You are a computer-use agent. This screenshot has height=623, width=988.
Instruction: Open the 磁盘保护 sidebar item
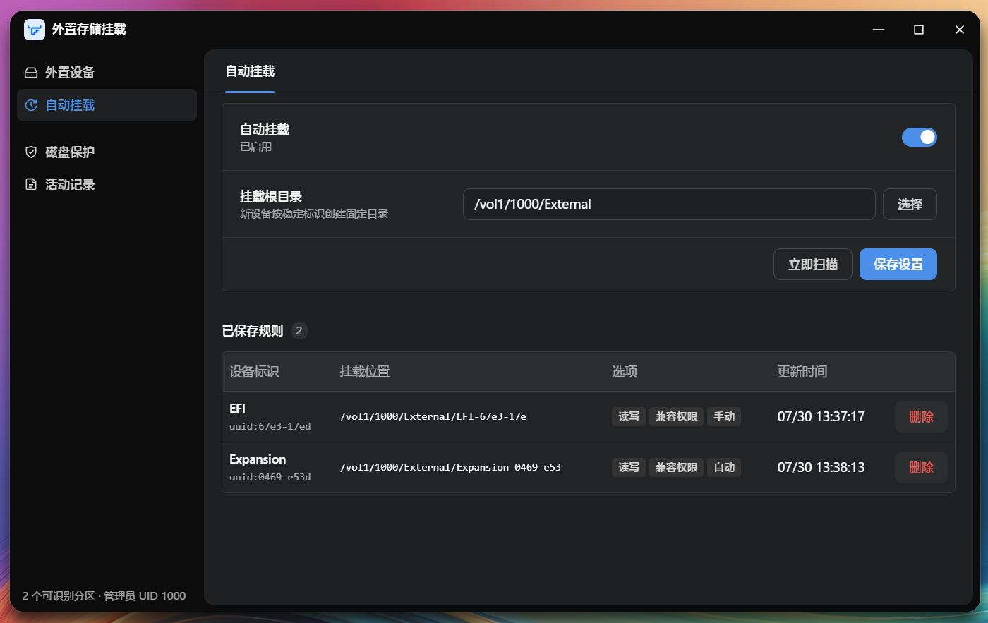coord(107,152)
